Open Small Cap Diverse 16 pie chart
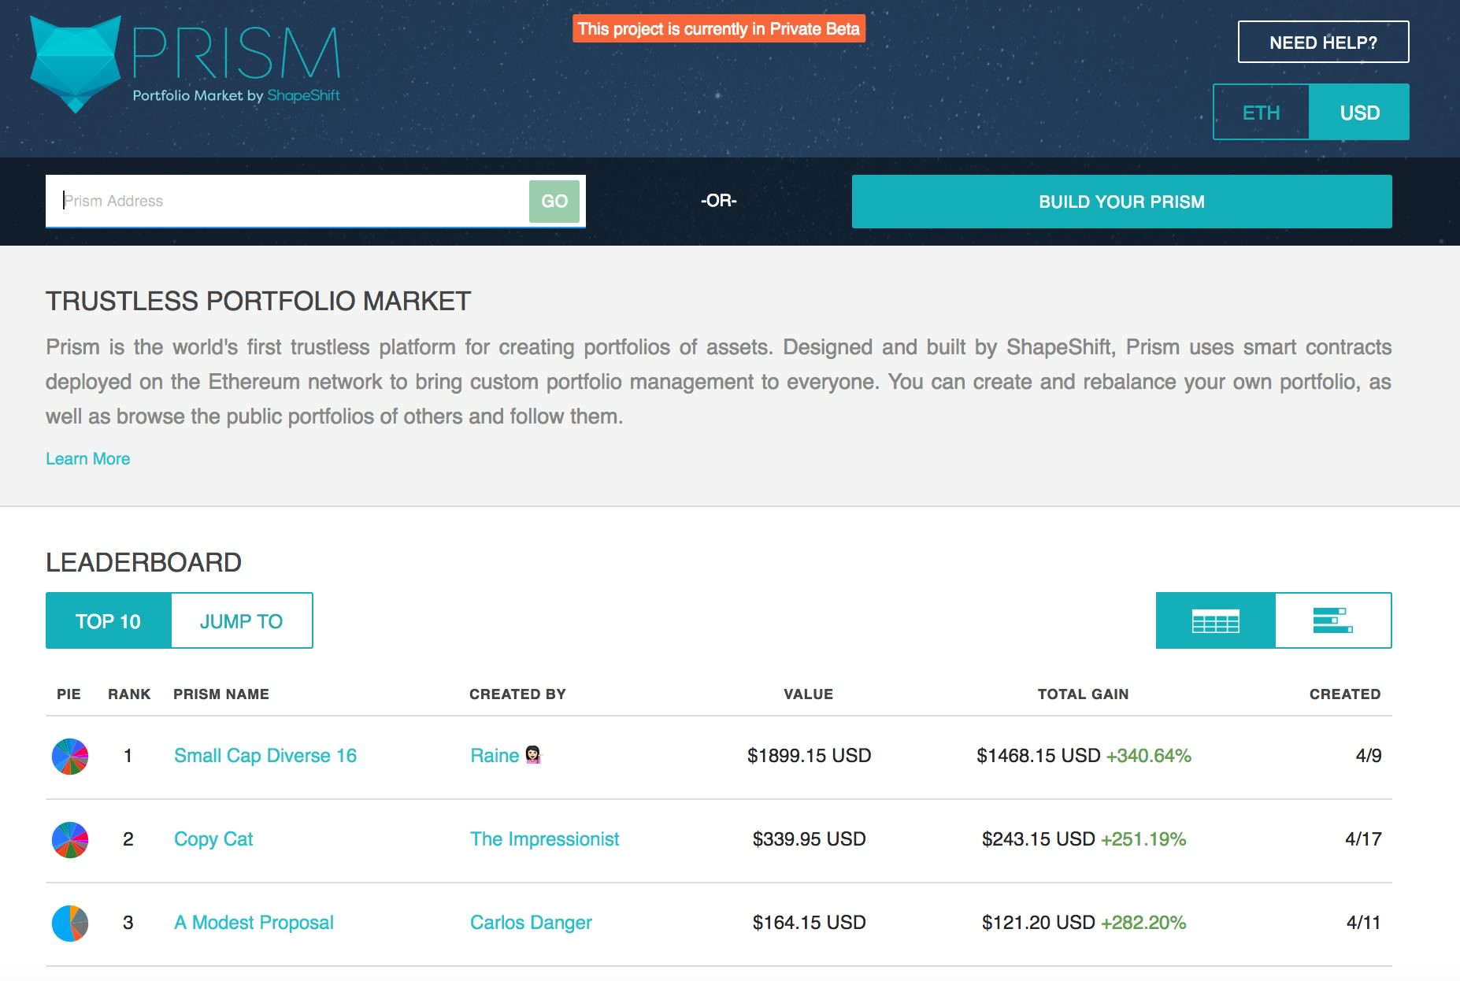 tap(70, 757)
